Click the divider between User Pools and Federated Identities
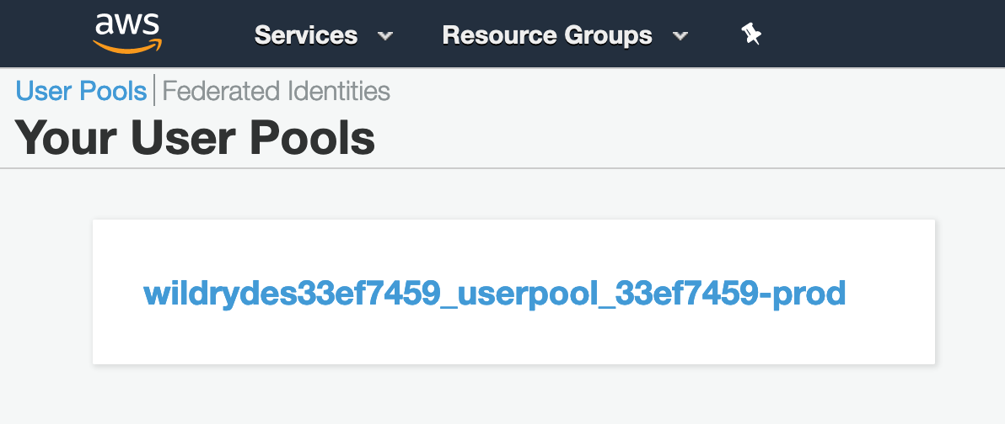The height and width of the screenshot is (424, 1005). [x=154, y=90]
